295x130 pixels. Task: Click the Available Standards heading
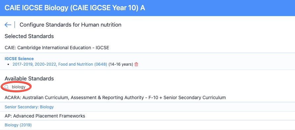[x=29, y=78]
